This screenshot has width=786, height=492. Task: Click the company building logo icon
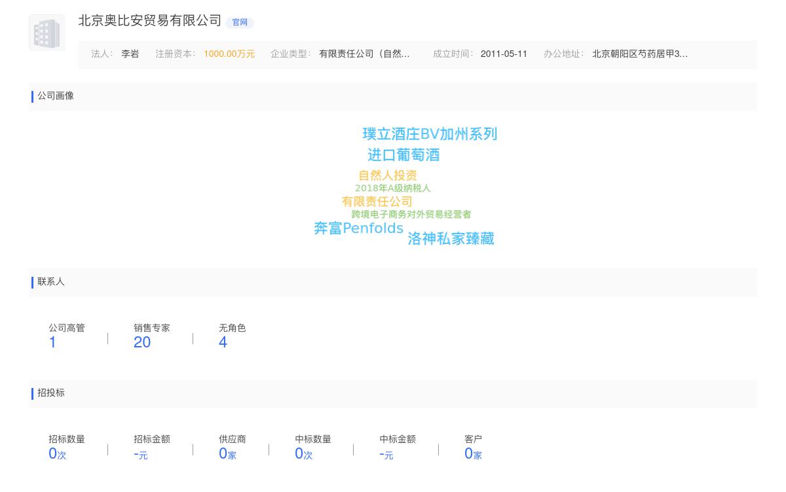click(x=47, y=33)
